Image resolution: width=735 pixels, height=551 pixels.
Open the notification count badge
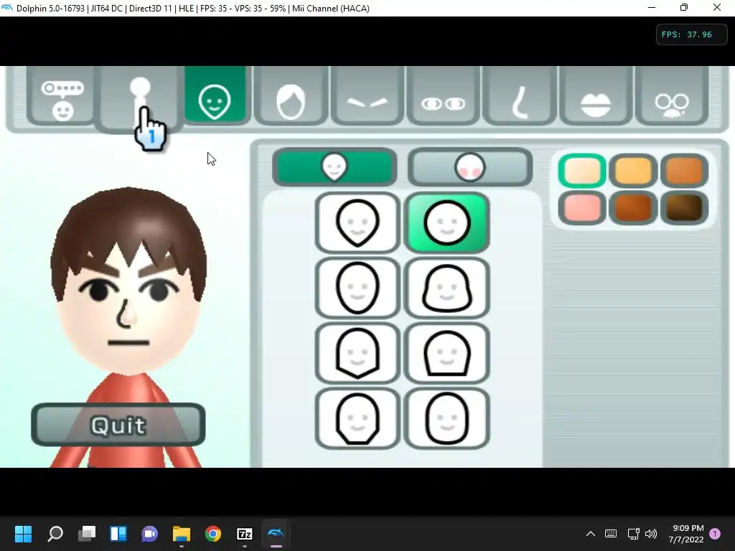tap(716, 534)
